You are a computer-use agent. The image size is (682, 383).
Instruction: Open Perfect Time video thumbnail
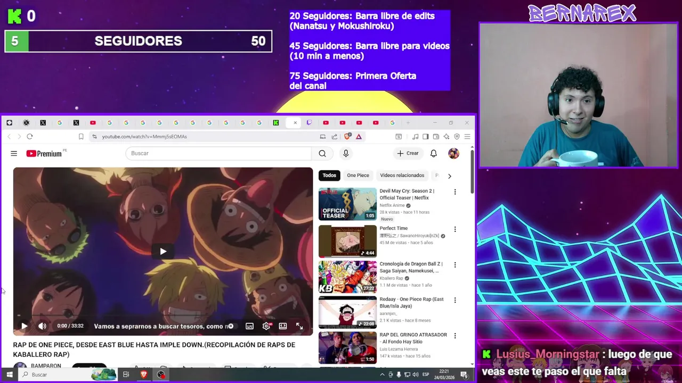(x=347, y=241)
